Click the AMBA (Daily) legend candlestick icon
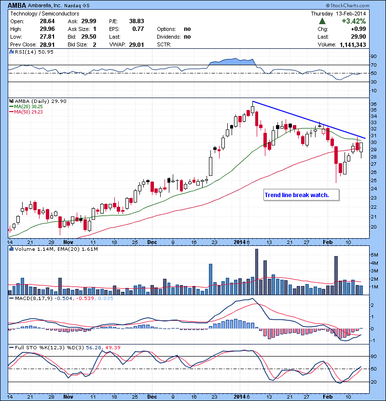 11,101
